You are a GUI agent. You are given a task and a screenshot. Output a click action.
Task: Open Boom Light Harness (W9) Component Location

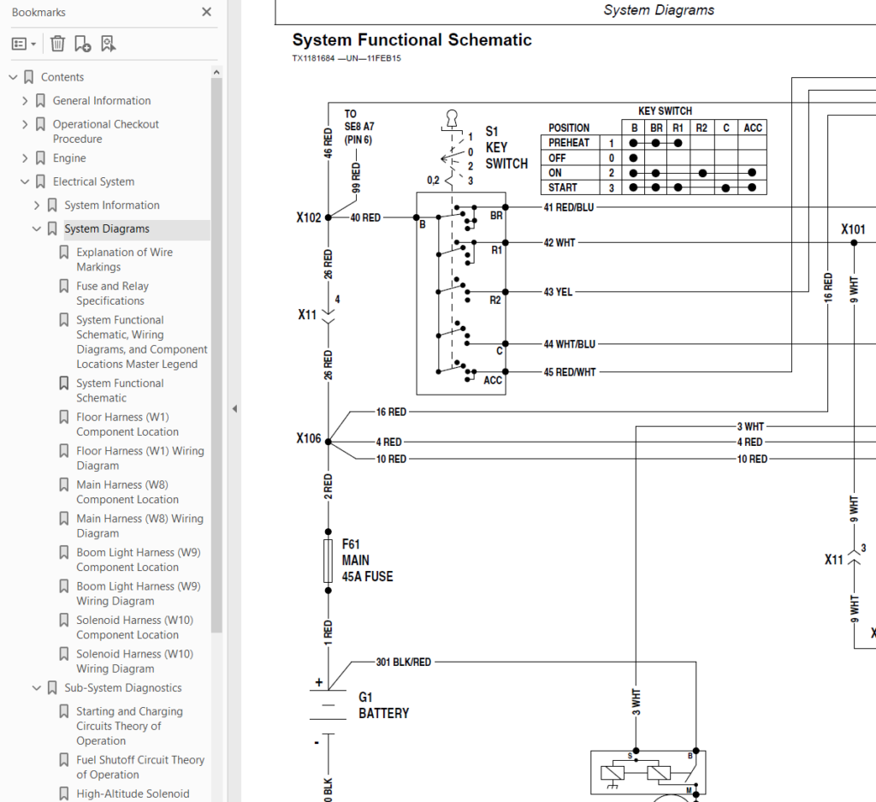tap(138, 560)
